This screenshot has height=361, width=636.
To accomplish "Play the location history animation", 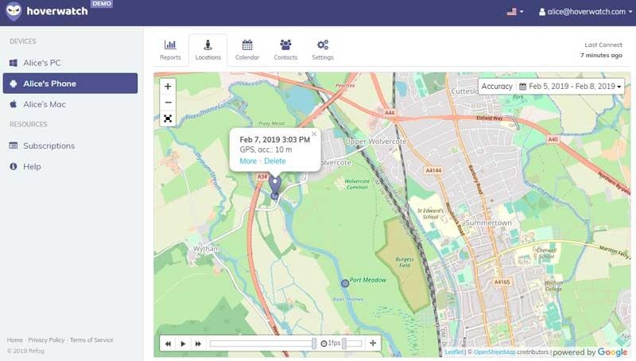I will tap(183, 344).
